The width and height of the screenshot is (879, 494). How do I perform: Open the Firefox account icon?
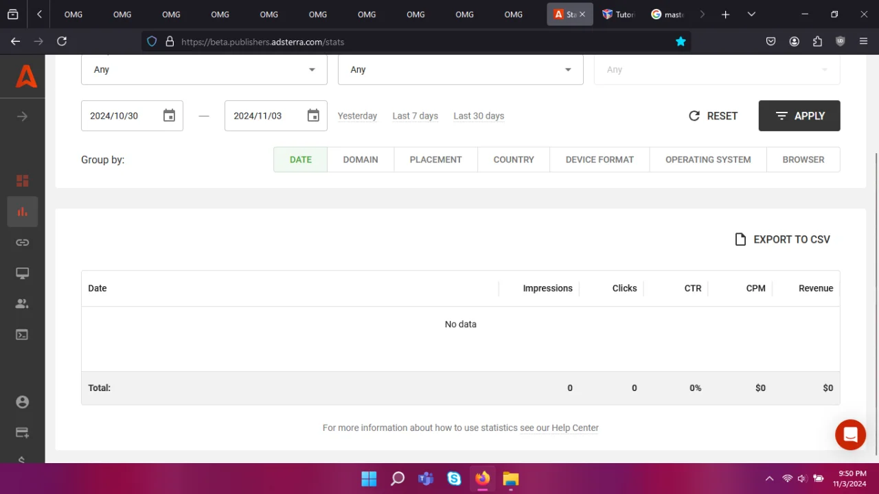pyautogui.click(x=795, y=41)
